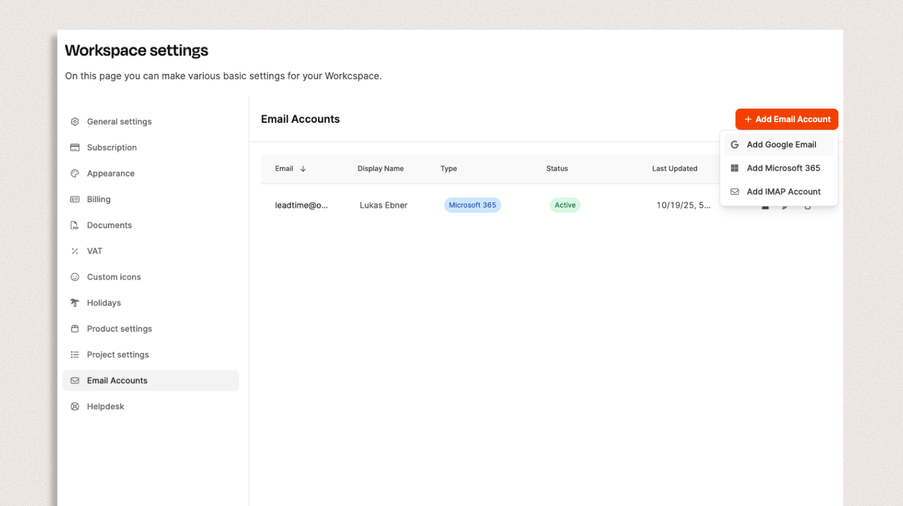Click the Custom icons smiley icon
This screenshot has width=903, height=506.
(75, 277)
